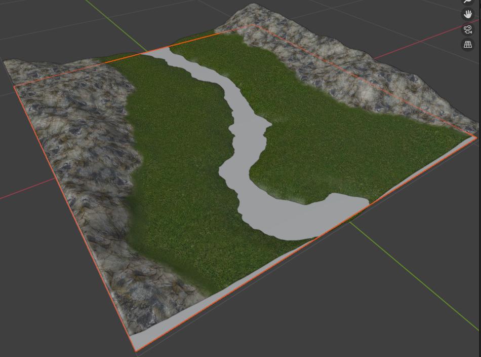Switch perspective/orthographic with the grid icon
This screenshot has height=357, width=481.
468,45
